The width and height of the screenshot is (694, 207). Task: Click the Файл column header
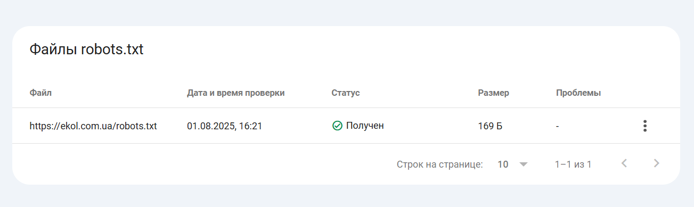(x=40, y=93)
